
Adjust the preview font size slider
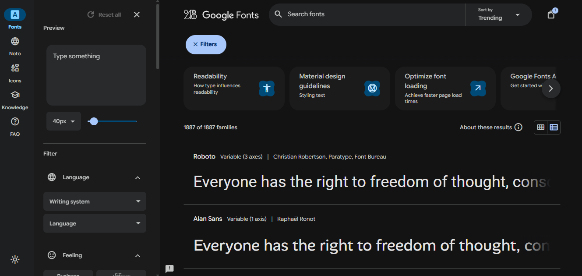[x=93, y=121]
